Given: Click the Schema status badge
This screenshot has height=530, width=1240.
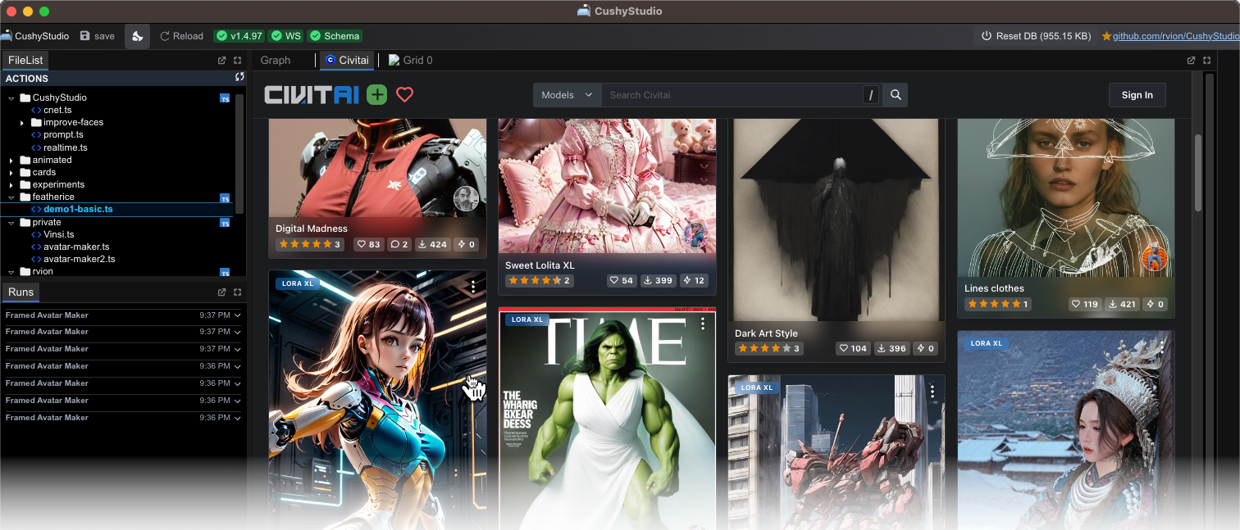Looking at the screenshot, I should click(x=334, y=36).
